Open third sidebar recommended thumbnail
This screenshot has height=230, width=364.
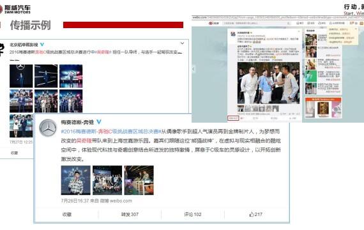(311, 64)
